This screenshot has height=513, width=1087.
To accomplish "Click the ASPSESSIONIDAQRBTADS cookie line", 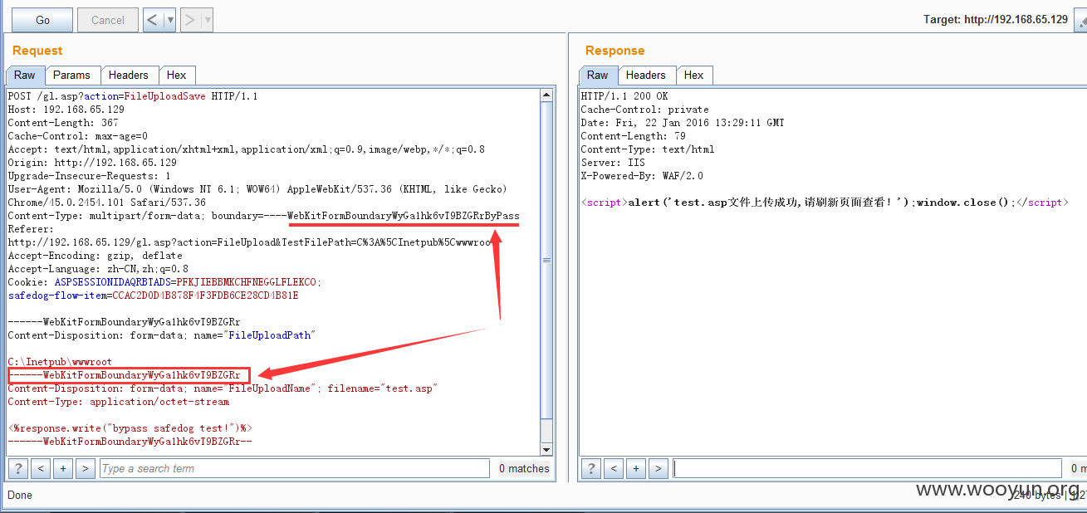I will pyautogui.click(x=164, y=282).
